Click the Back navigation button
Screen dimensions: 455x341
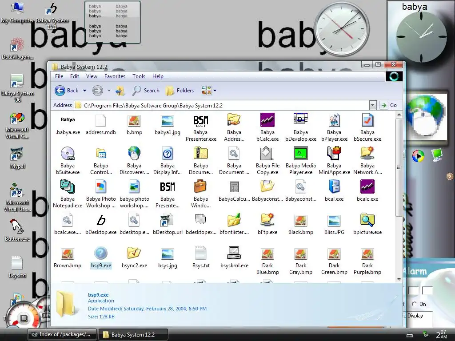click(x=67, y=91)
